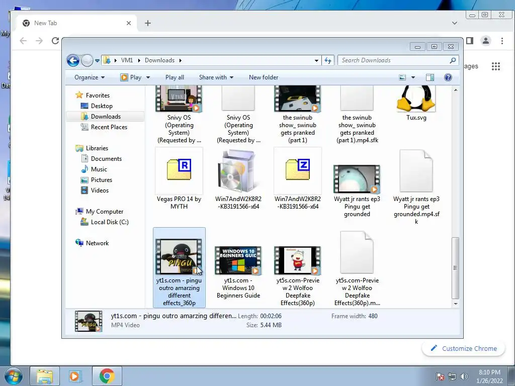Screen dimensions: 515x386
Task: Select Favorites in the navigation pane
Action: coord(98,95)
